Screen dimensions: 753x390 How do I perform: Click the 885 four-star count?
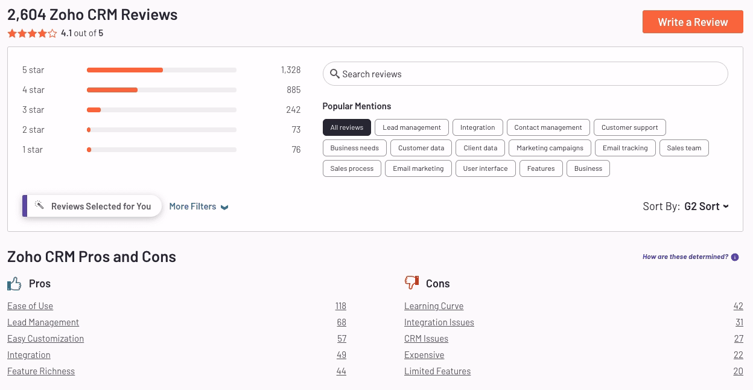click(294, 90)
